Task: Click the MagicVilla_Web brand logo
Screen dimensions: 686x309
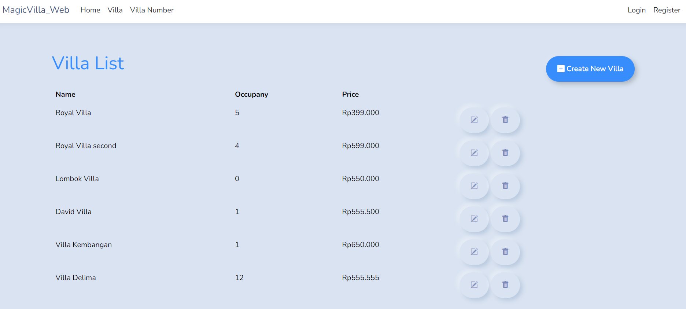Action: coord(36,10)
